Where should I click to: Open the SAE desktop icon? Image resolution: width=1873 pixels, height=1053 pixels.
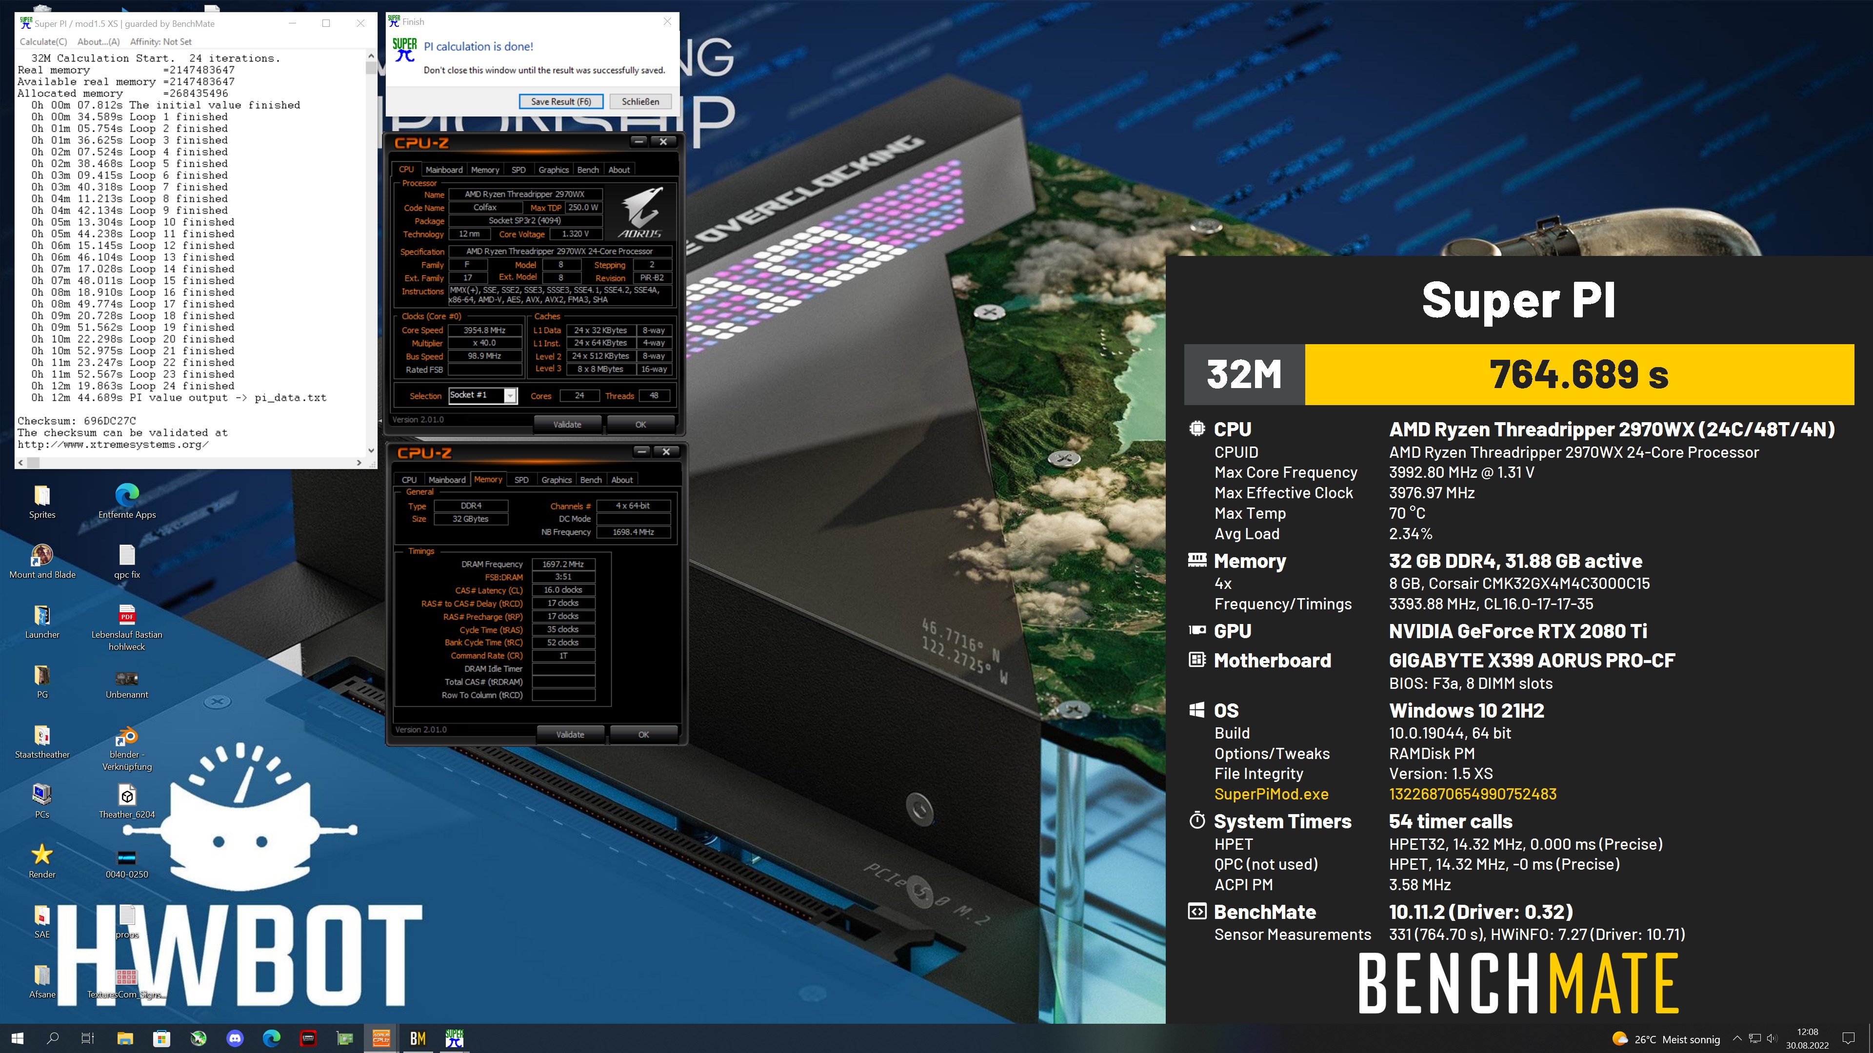[x=42, y=921]
